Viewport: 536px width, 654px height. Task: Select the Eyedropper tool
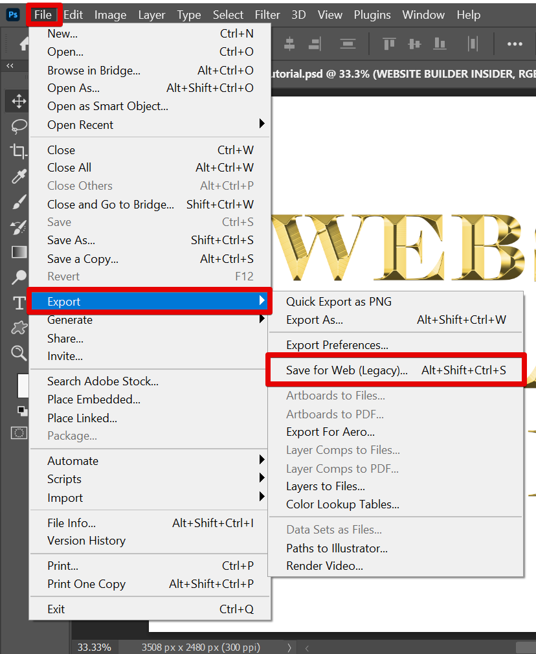tap(19, 176)
